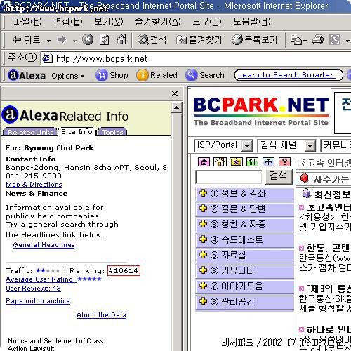Go to home page via house icon

(121, 39)
